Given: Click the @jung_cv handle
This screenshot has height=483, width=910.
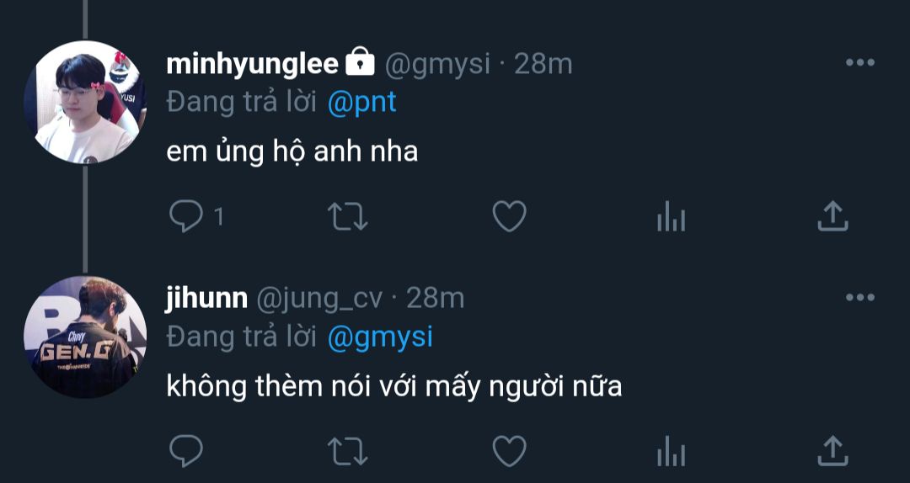Looking at the screenshot, I should [x=318, y=298].
